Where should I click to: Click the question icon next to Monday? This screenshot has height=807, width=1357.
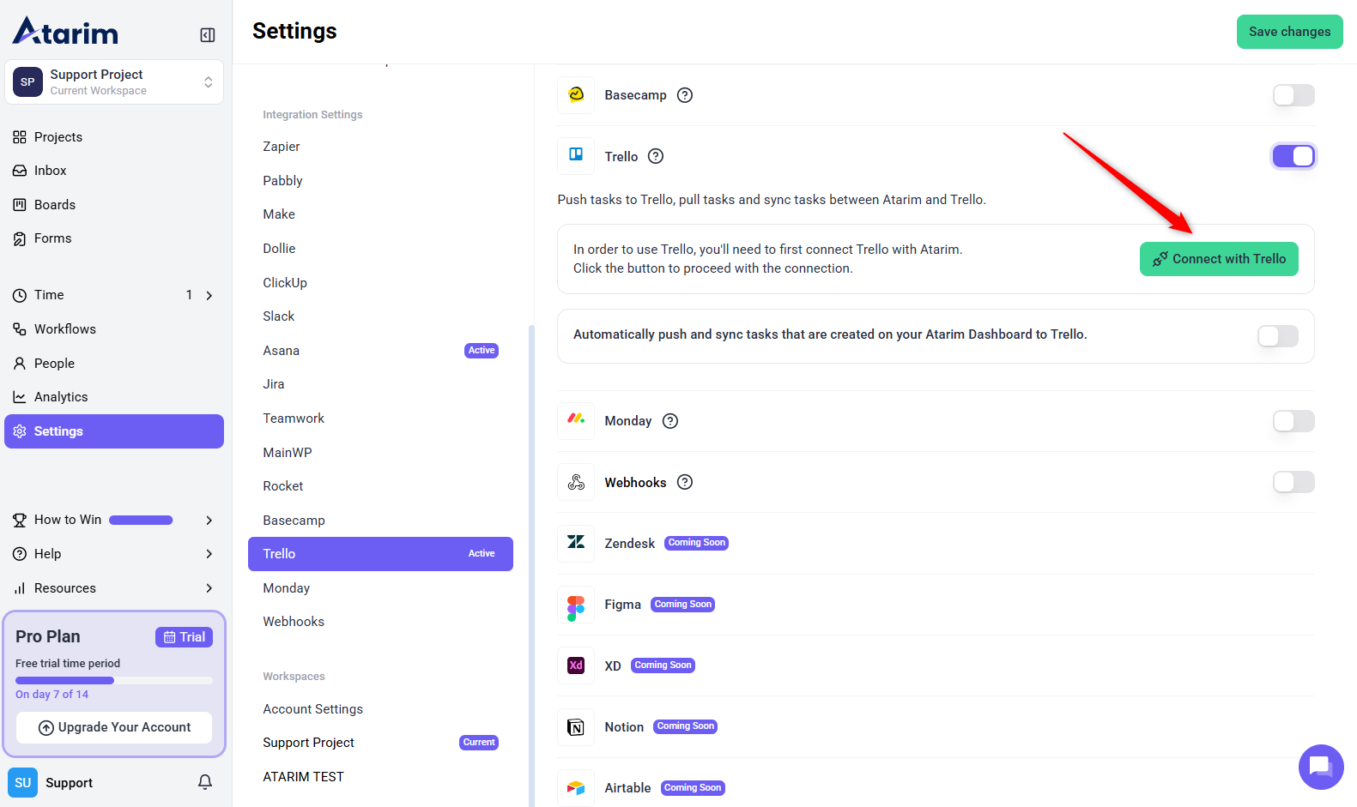click(670, 421)
